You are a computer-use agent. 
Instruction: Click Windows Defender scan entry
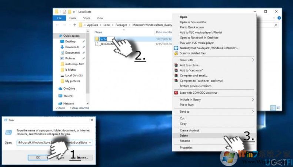click(209, 48)
